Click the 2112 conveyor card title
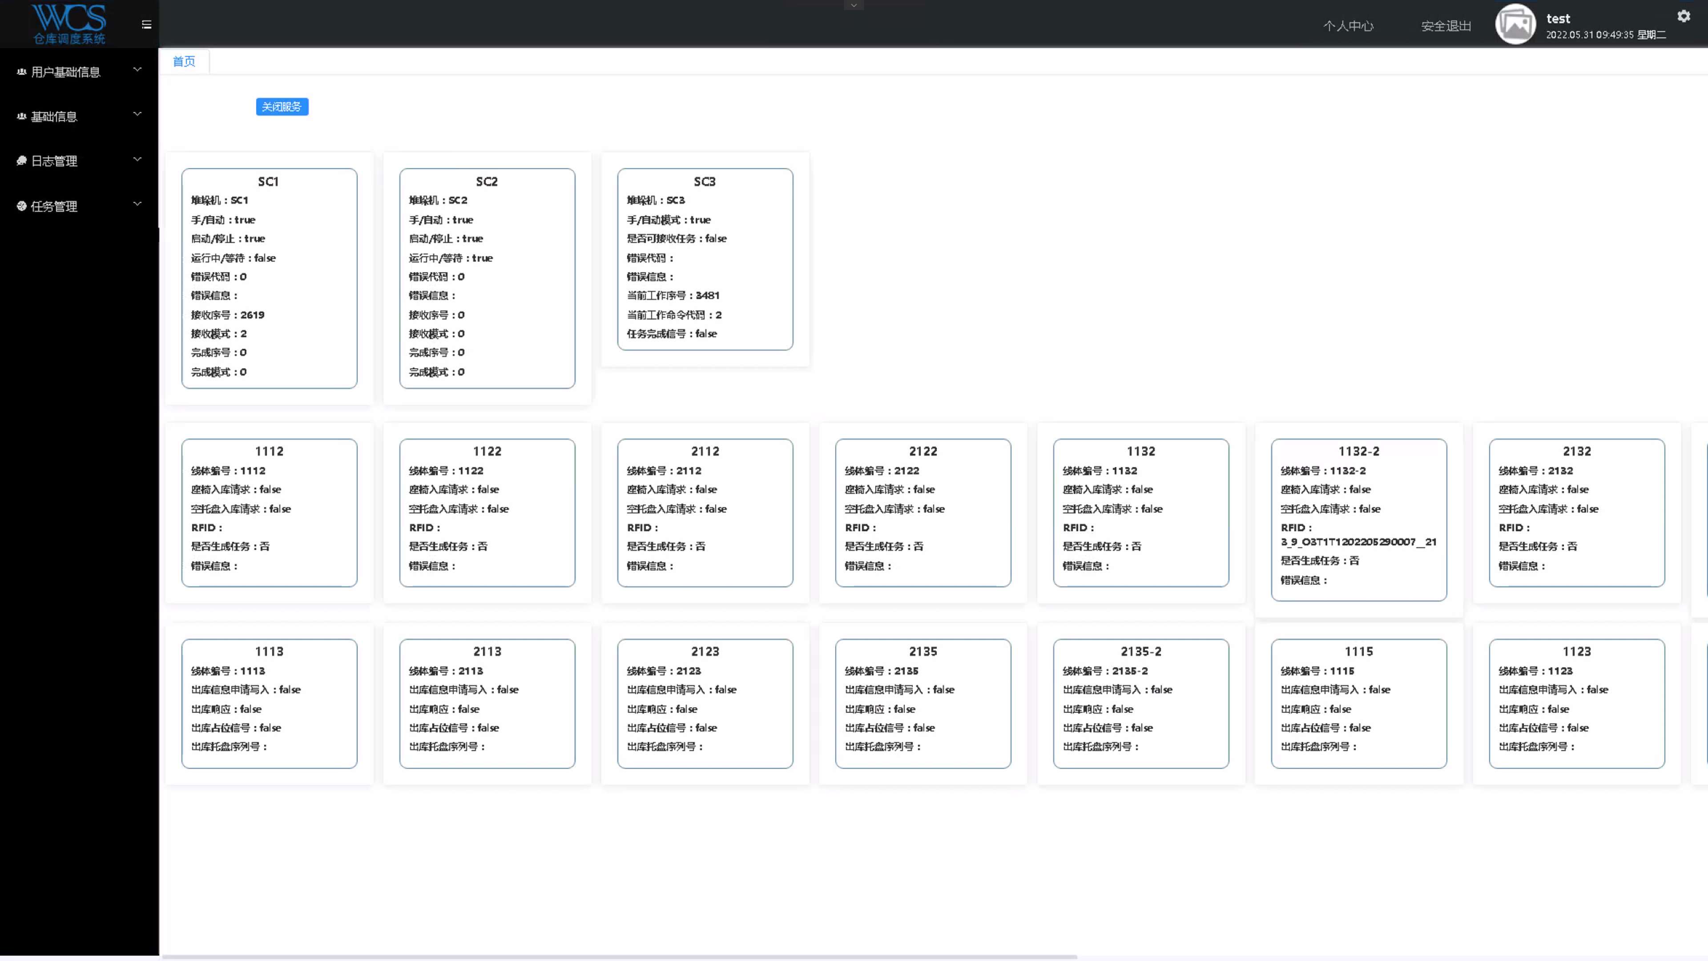The image size is (1708, 961). 705,452
